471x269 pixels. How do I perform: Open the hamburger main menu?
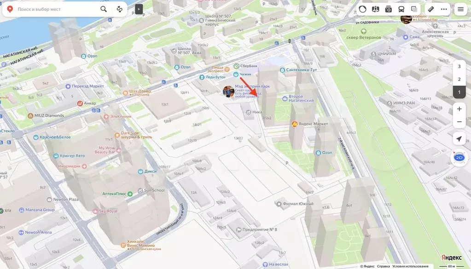pyautogui.click(x=460, y=9)
